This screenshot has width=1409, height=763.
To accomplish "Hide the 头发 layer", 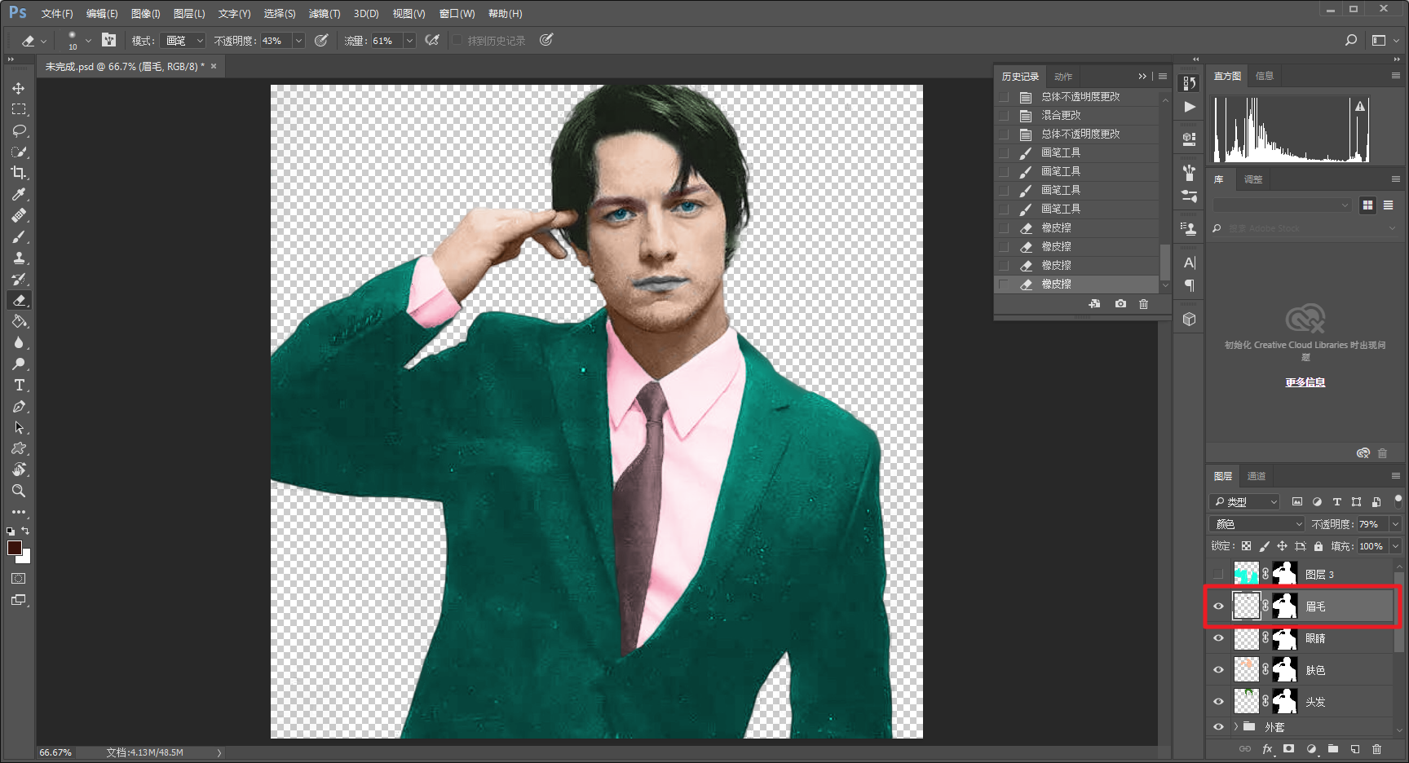I will click(1219, 702).
